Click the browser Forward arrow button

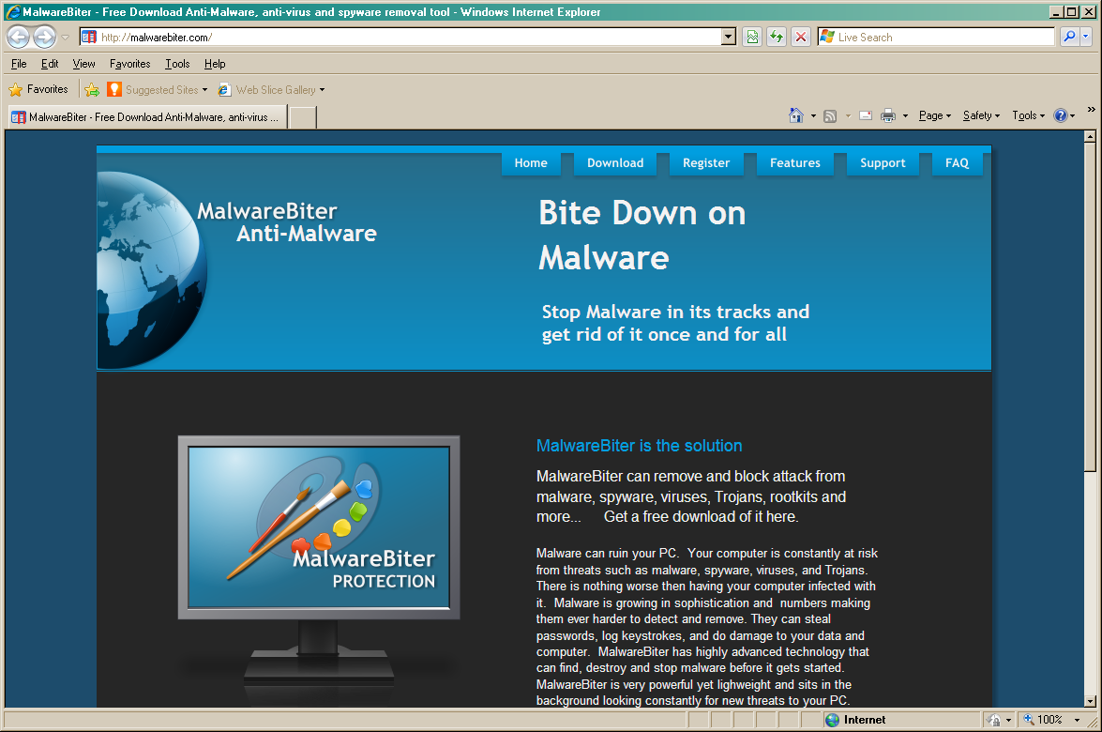click(44, 37)
